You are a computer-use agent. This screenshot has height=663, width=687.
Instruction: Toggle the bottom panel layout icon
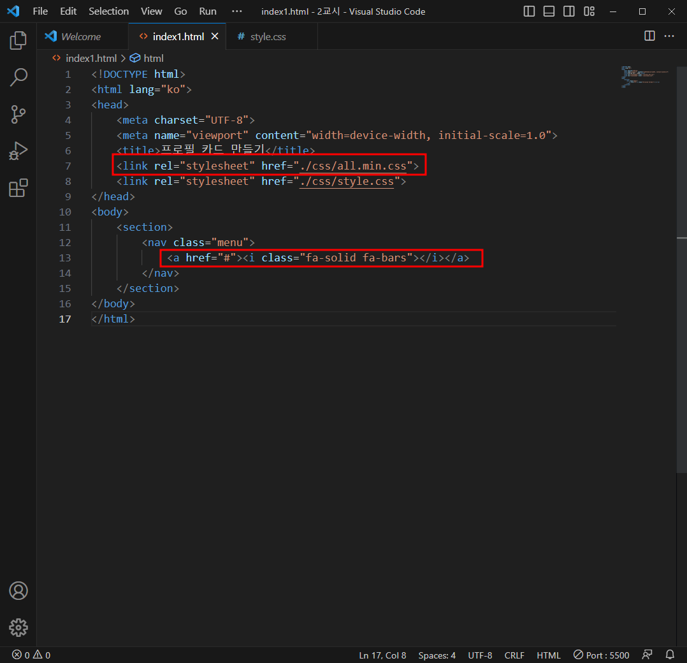549,11
